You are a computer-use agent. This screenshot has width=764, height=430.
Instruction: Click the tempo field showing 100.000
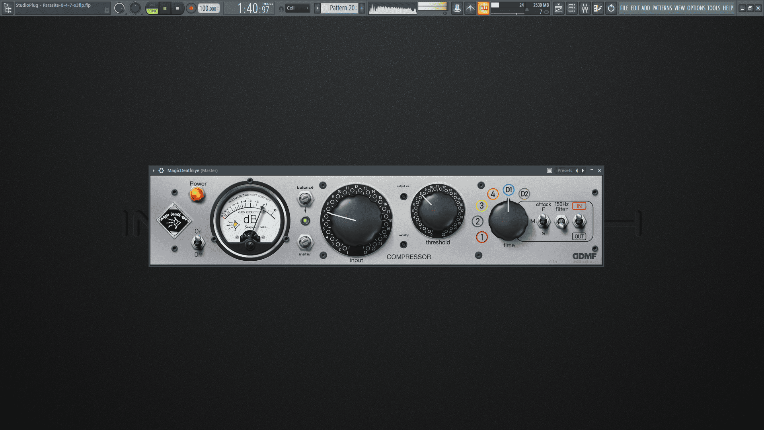pyautogui.click(x=209, y=8)
